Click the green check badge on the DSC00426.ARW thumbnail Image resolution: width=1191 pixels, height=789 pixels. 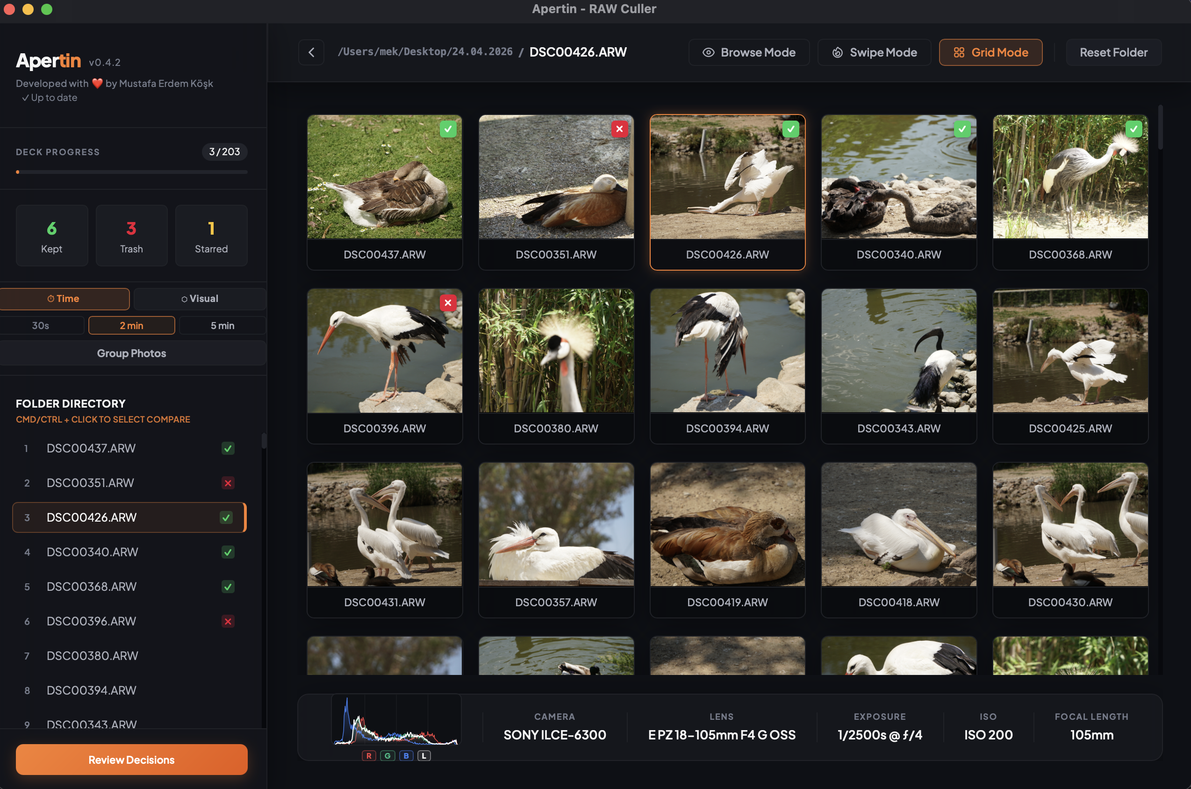click(x=790, y=129)
